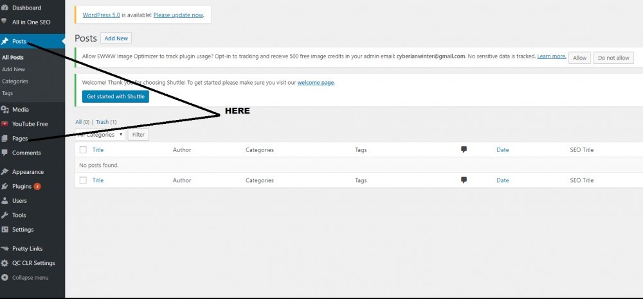Sort by Title in table footer
Screen dimensions: 643x299
(x=98, y=180)
